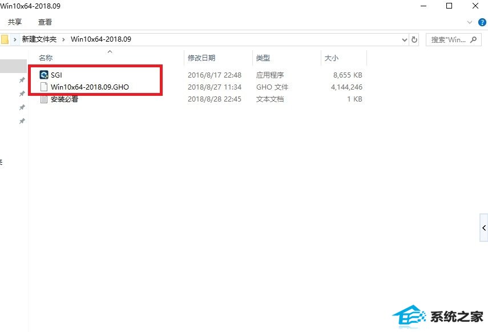Open the blue help icon
488x332 pixels.
tap(482, 22)
